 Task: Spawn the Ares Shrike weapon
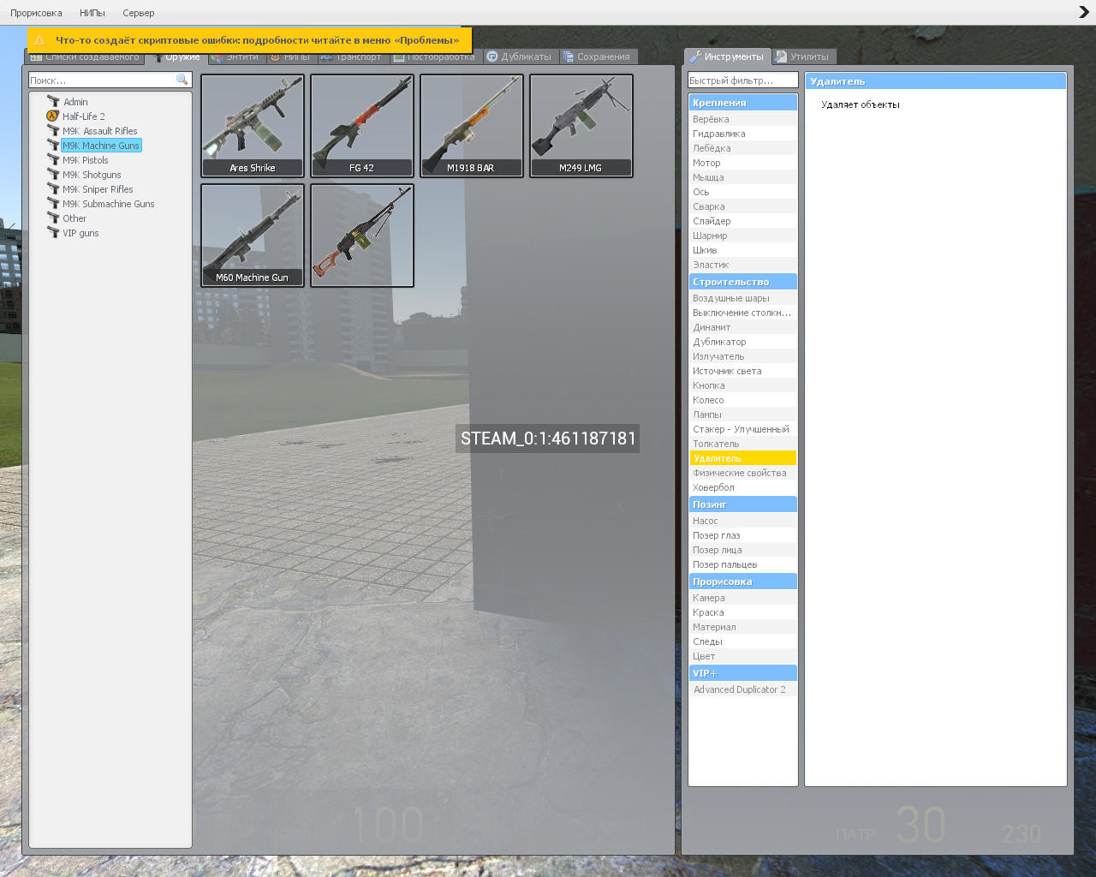point(253,126)
